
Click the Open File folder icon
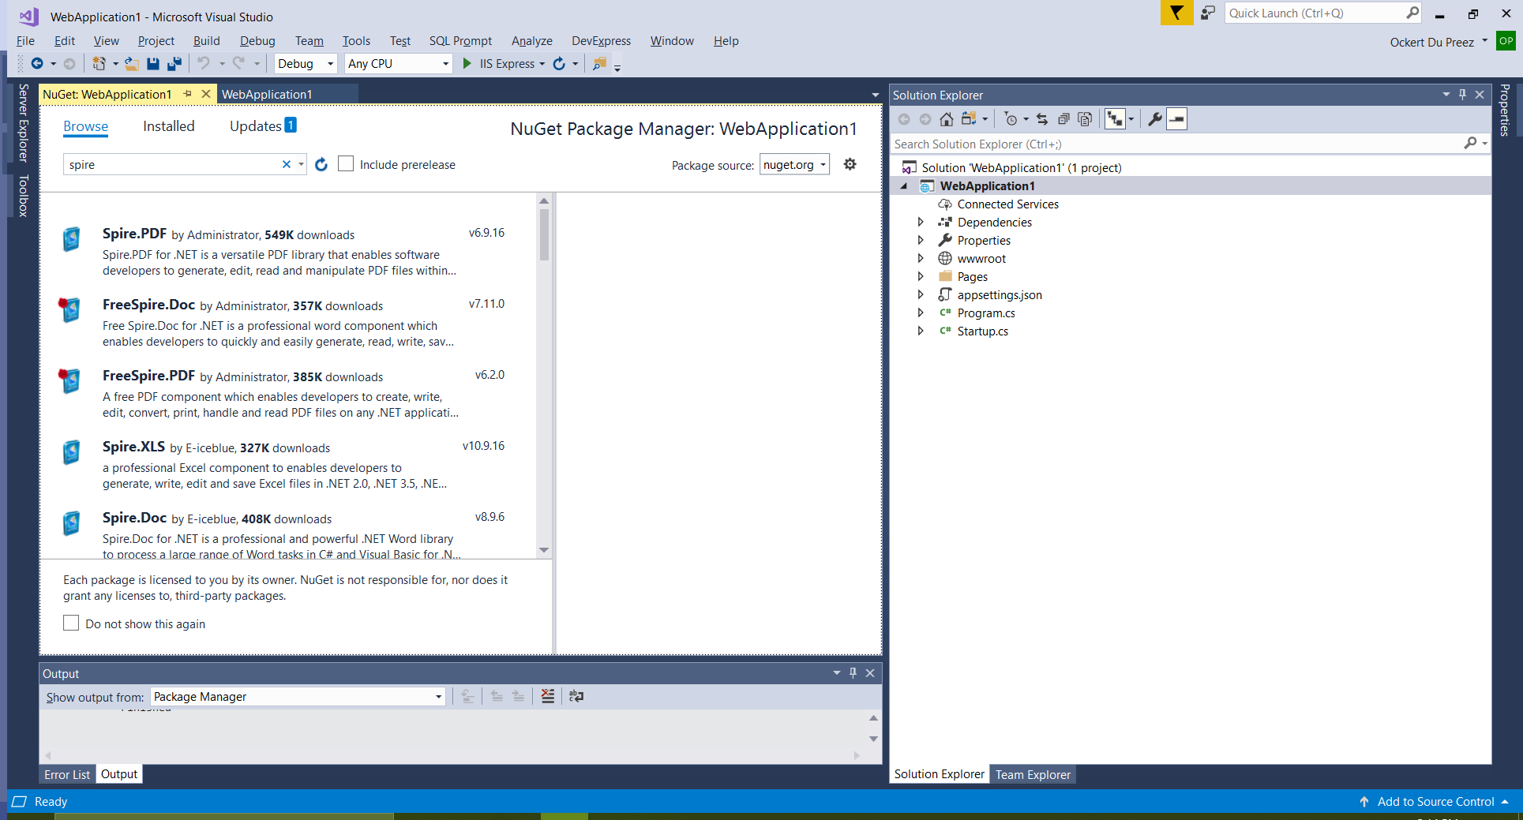pyautogui.click(x=132, y=63)
